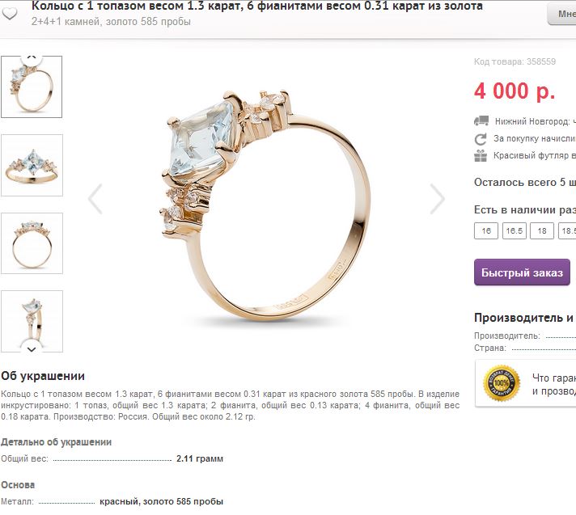Click the main large ring image
Viewport: 576px width, 515px height.
266,204
